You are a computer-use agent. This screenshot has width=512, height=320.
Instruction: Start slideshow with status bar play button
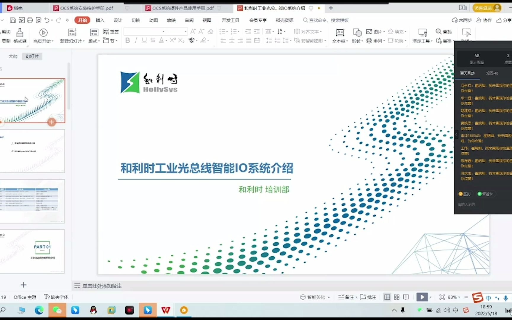422,297
